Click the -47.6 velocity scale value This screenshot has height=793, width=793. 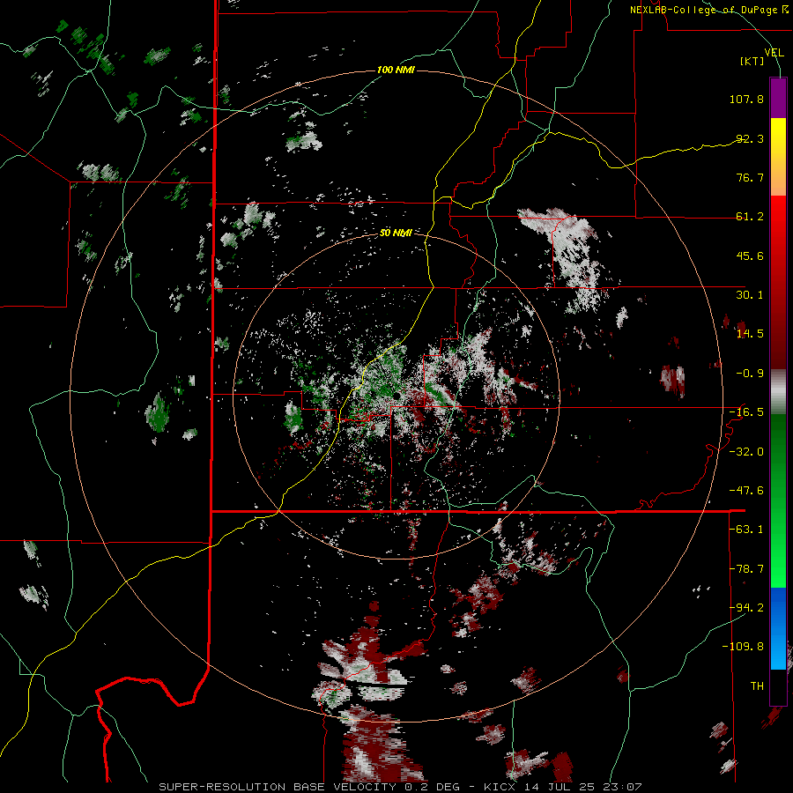tap(746, 491)
